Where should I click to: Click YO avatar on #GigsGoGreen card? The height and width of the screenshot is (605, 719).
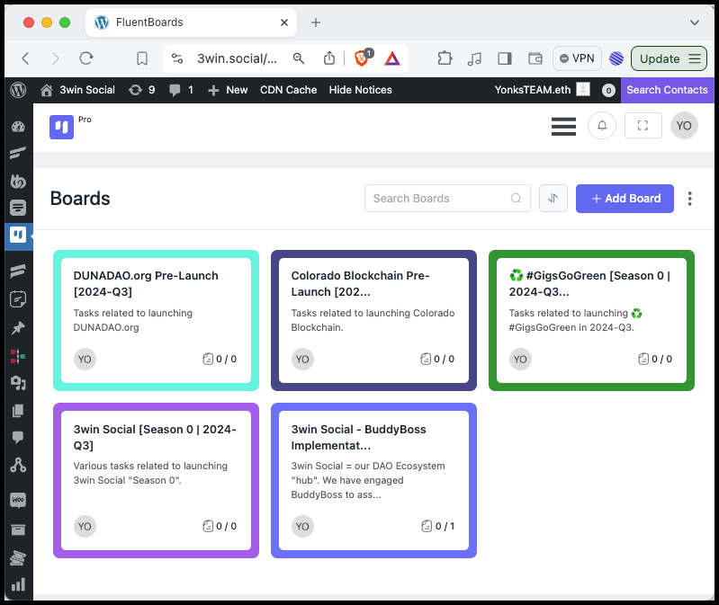[520, 359]
